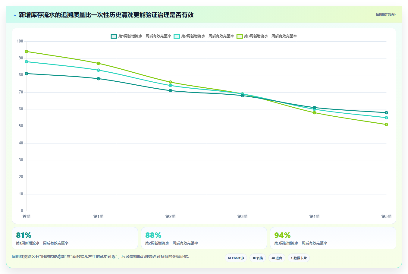408x274 pixels.
Task: Click the 第1周 label under 81%
Action: tap(42, 243)
